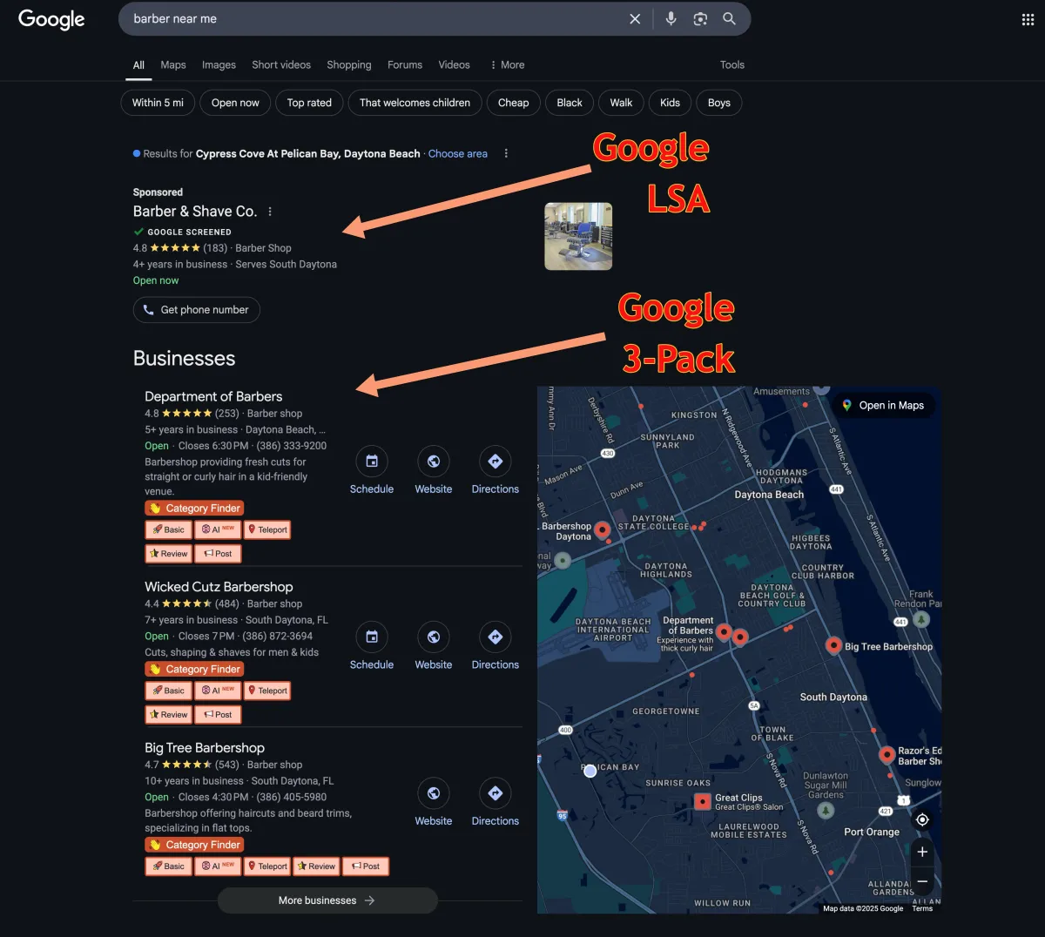Click Teleport button under Department of Barbers
The width and height of the screenshot is (1045, 937).
267,530
